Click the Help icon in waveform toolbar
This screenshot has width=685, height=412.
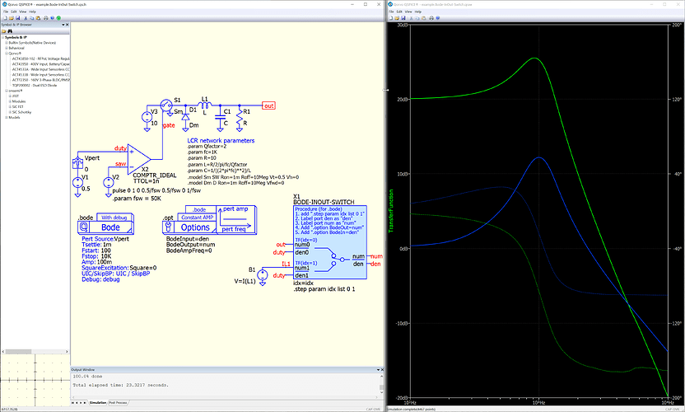[438, 18]
